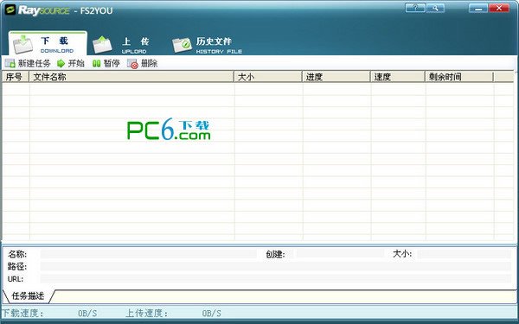The image size is (519, 324).
Task: Switch to the 下载 Download tab
Action: [x=48, y=44]
